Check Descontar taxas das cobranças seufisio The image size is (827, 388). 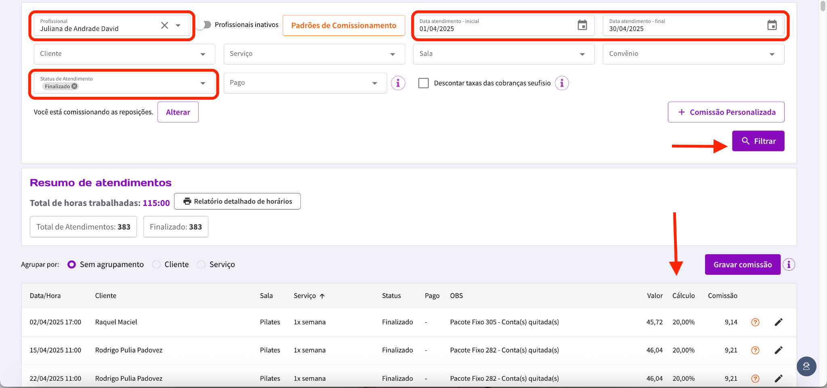[x=424, y=83]
